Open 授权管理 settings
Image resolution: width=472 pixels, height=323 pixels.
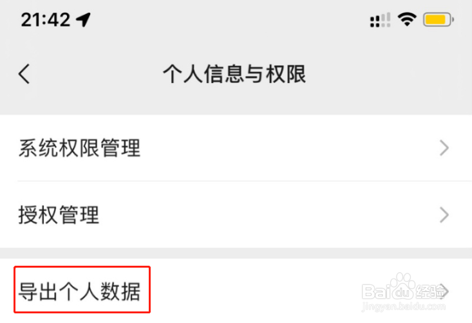pos(236,215)
